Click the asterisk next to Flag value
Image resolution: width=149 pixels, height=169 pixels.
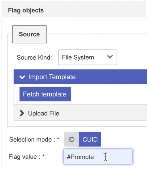coord(43,156)
